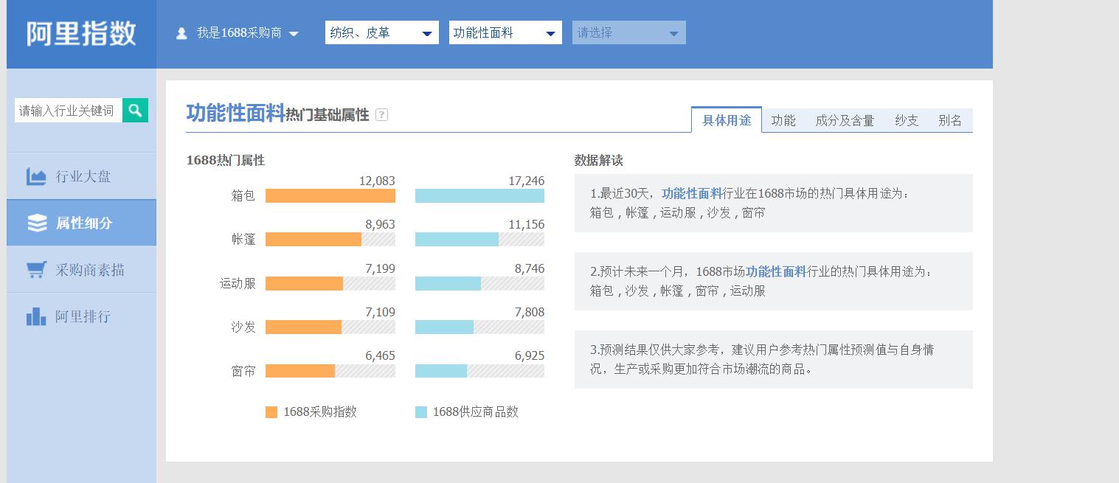Click the blue 帐篷 bar valued 11,156
The height and width of the screenshot is (483, 1119).
pyautogui.click(x=457, y=239)
